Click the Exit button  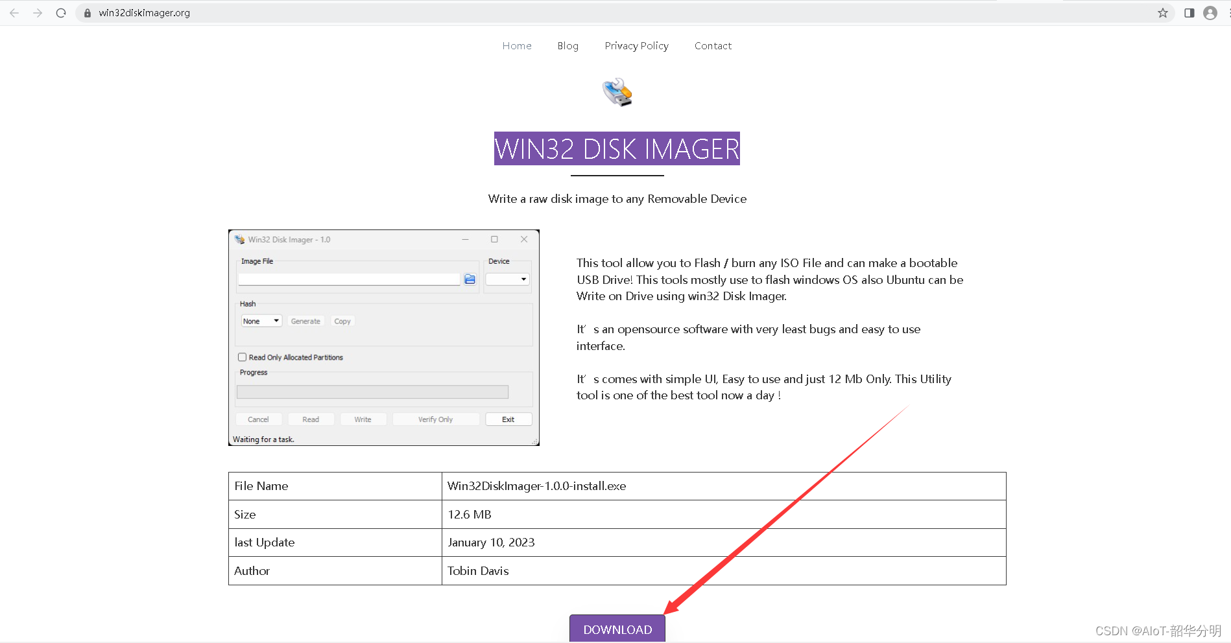coord(508,419)
